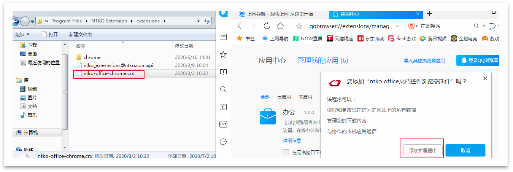Filter extensions by 未启用
The image size is (513, 172).
(305, 97)
